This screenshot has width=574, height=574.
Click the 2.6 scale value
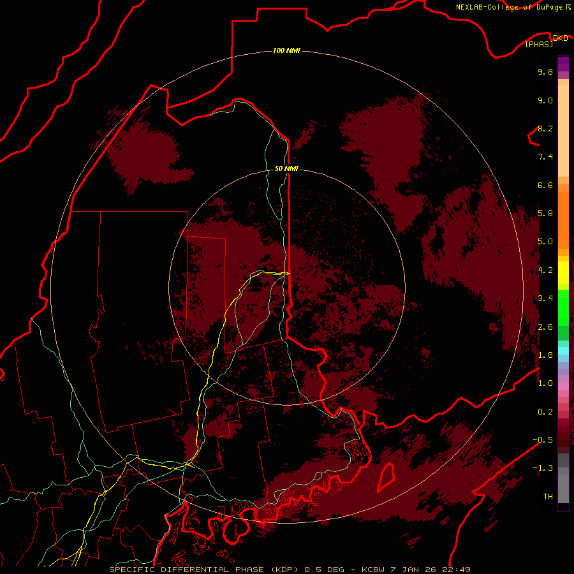[545, 327]
